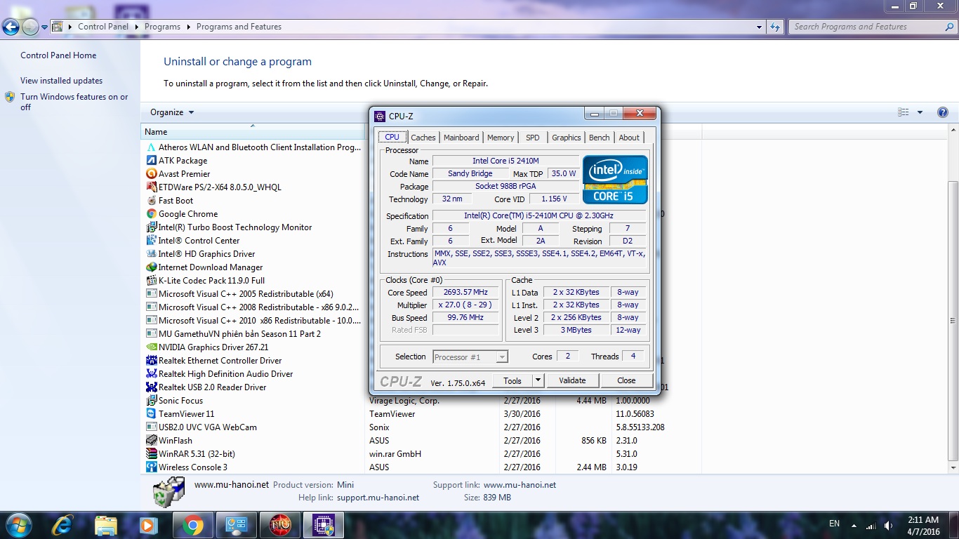This screenshot has width=959, height=539.
Task: Open the Windows Start menu
Action: 18,525
